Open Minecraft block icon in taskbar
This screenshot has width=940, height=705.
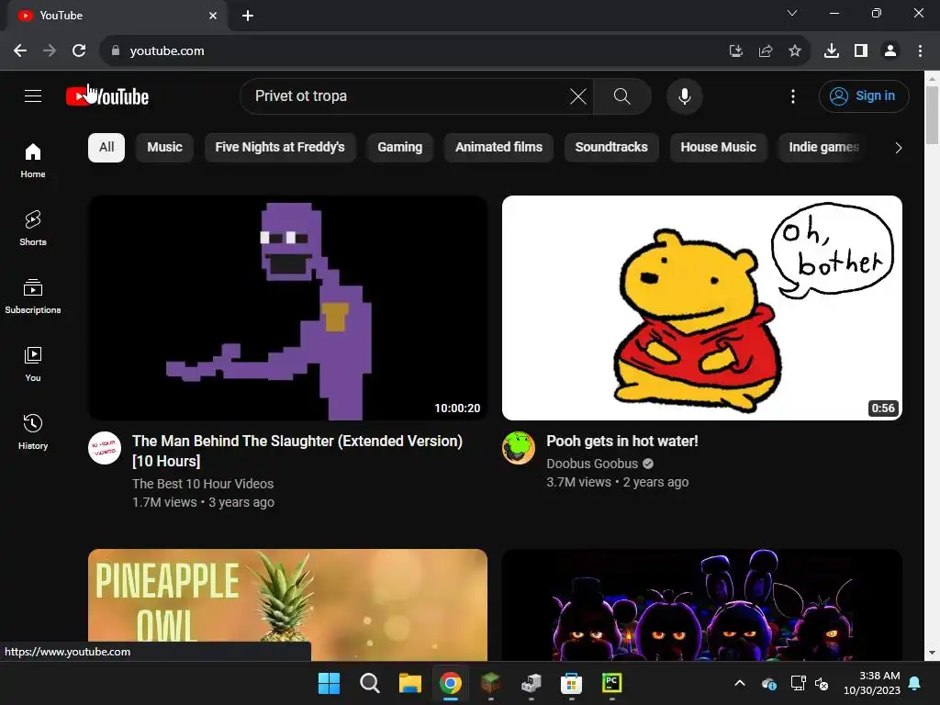[x=490, y=683]
